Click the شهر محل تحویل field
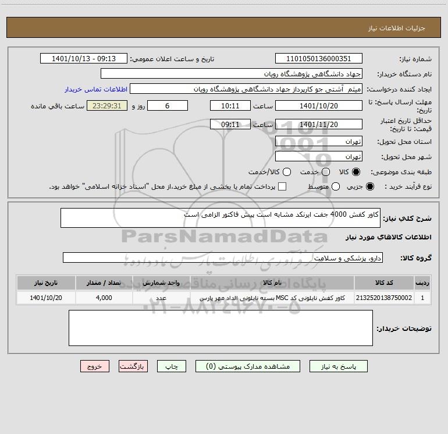The height and width of the screenshot is (434, 448). click(319, 156)
